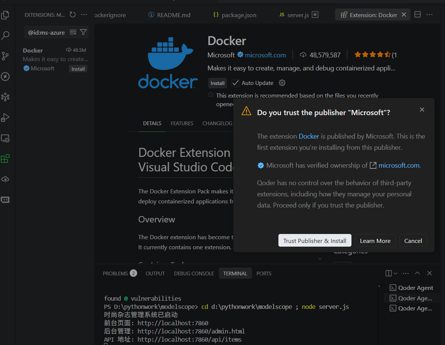This screenshot has height=345, width=445.
Task: Clear the extensions search results
Action: [73, 32]
